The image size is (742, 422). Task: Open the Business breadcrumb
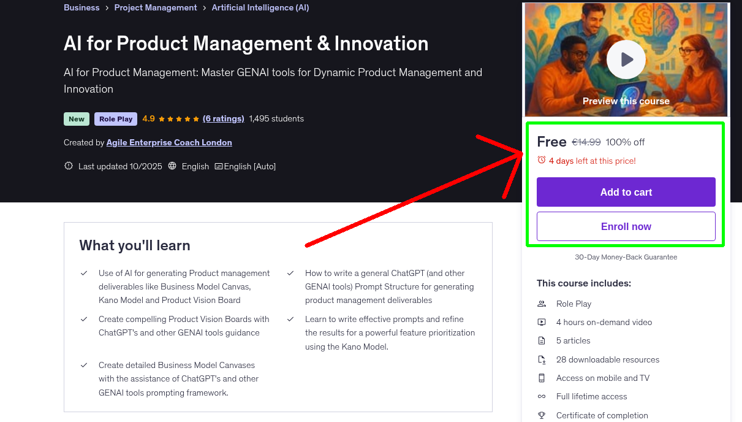[81, 7]
